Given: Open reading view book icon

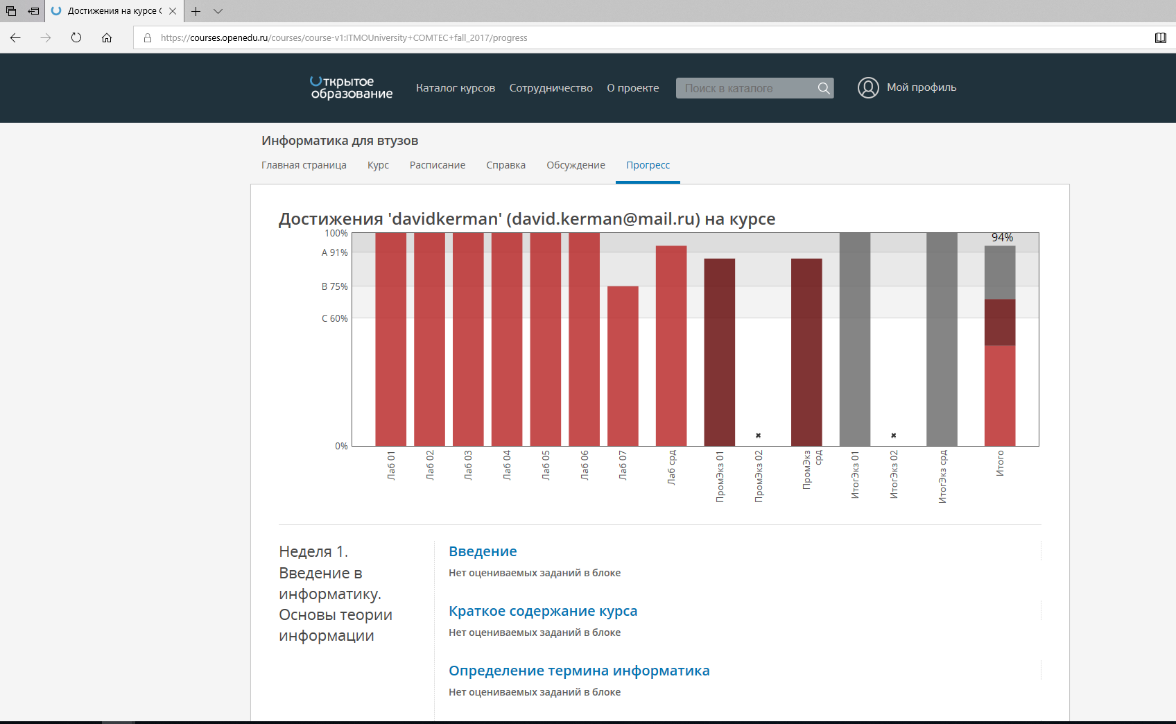Looking at the screenshot, I should point(1160,38).
